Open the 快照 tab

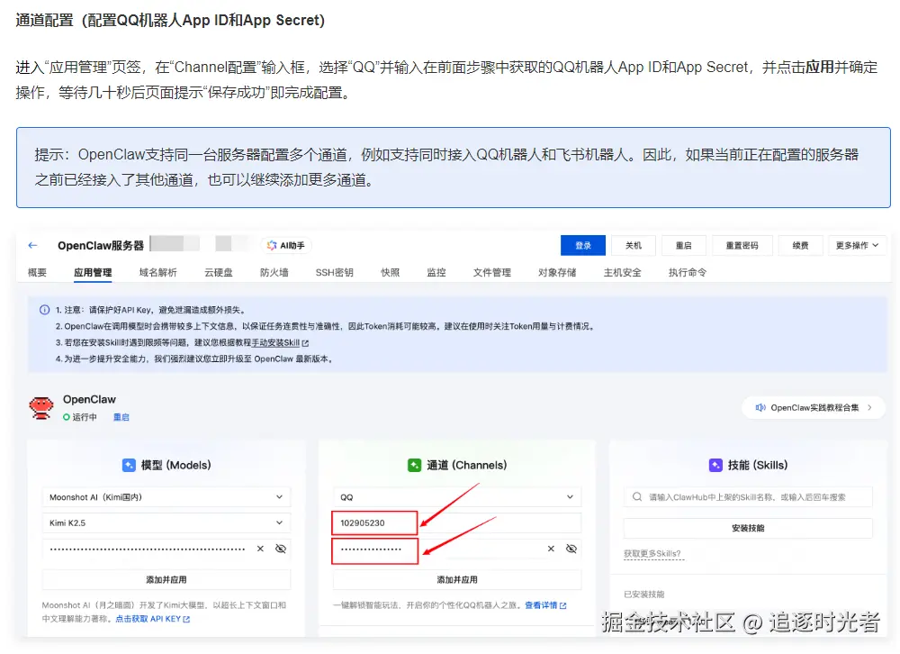[x=391, y=272]
